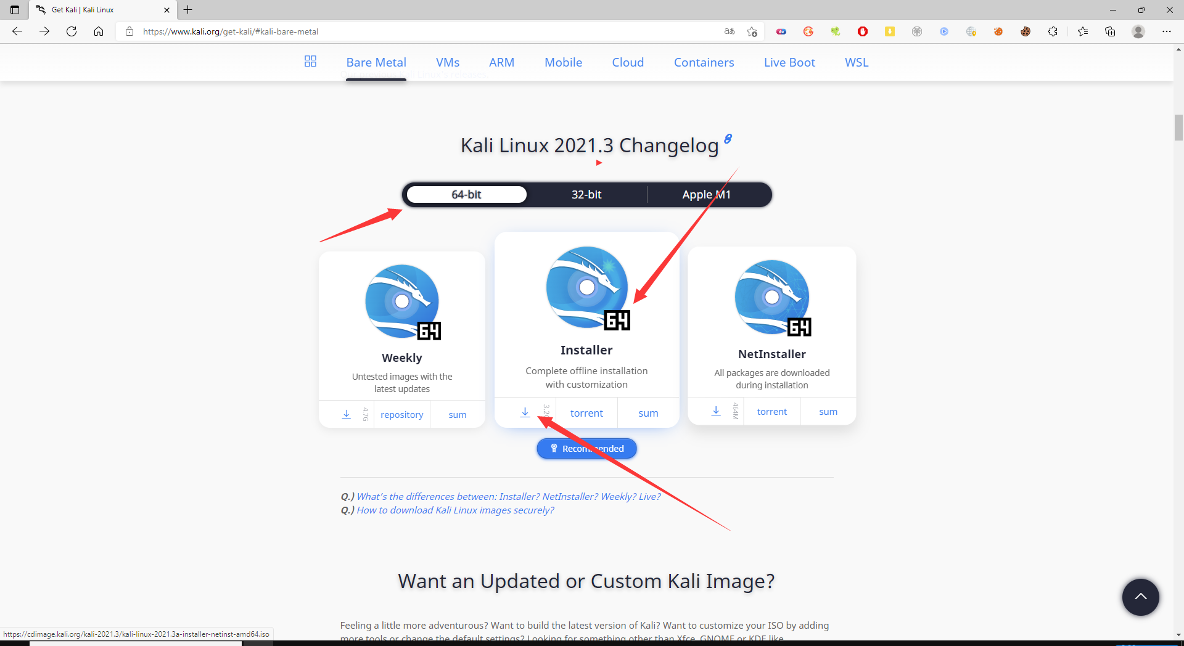Viewport: 1184px width, 646px height.
Task: Open the Bare Metal tab
Action: point(376,62)
